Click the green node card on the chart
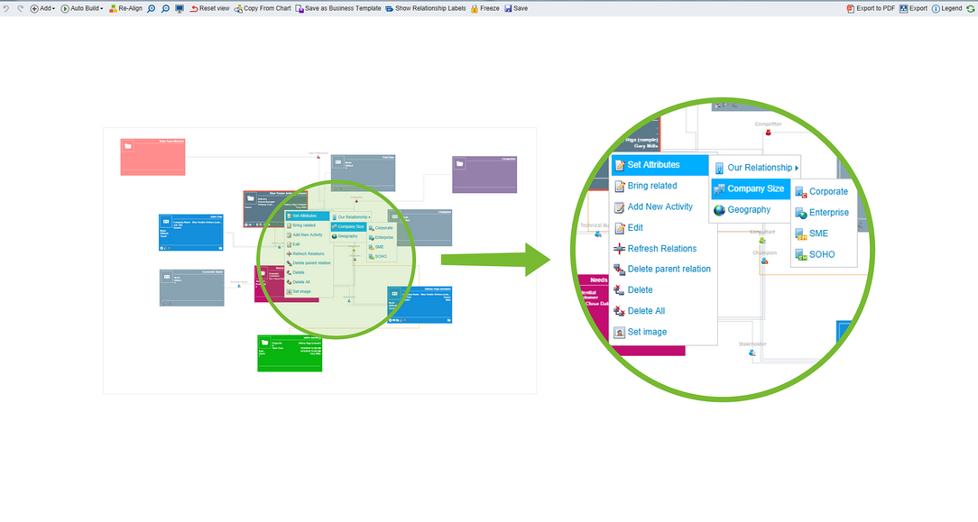The width and height of the screenshot is (978, 522). (290, 353)
